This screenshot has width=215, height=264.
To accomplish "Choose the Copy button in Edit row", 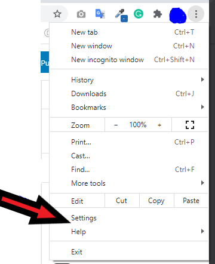I will coord(156,201).
